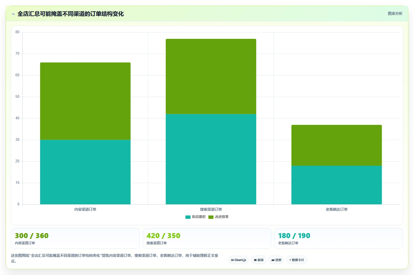Select the Chart.js tag chip

[x=238, y=260]
